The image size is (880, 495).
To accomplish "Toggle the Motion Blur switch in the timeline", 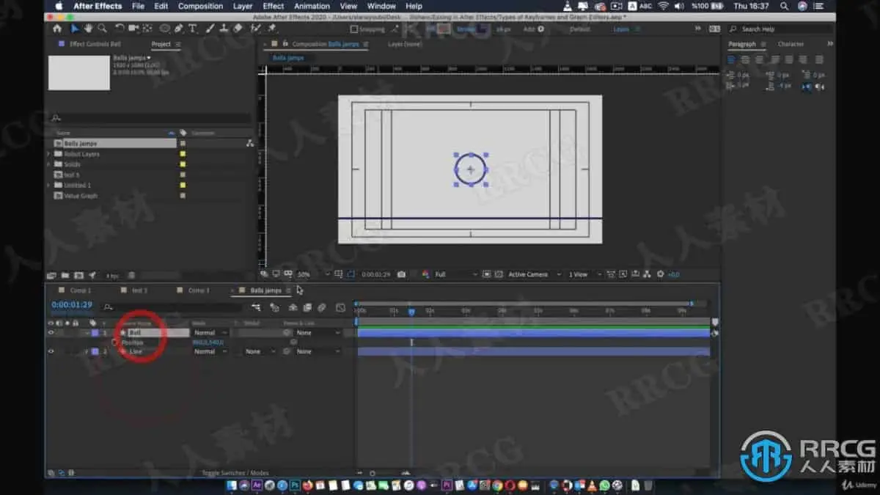I will 320,308.
